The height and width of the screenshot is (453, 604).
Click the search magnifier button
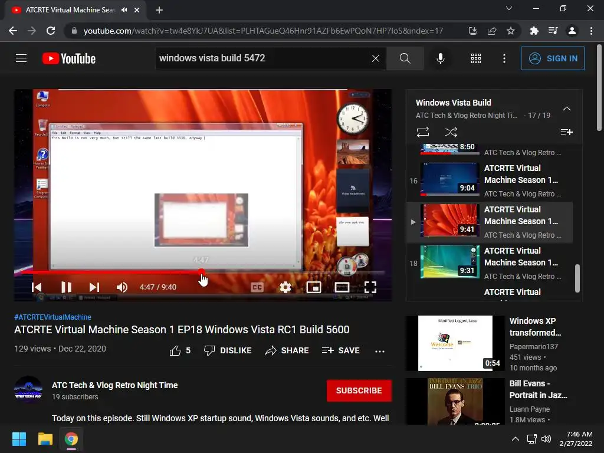[x=405, y=58]
